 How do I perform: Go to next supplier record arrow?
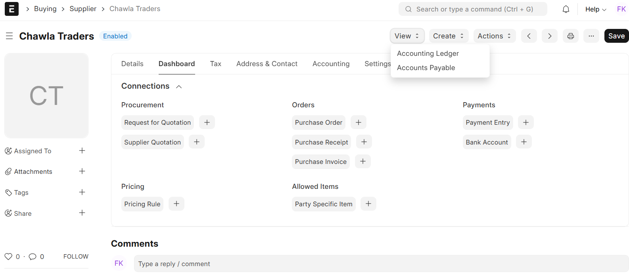click(x=549, y=36)
